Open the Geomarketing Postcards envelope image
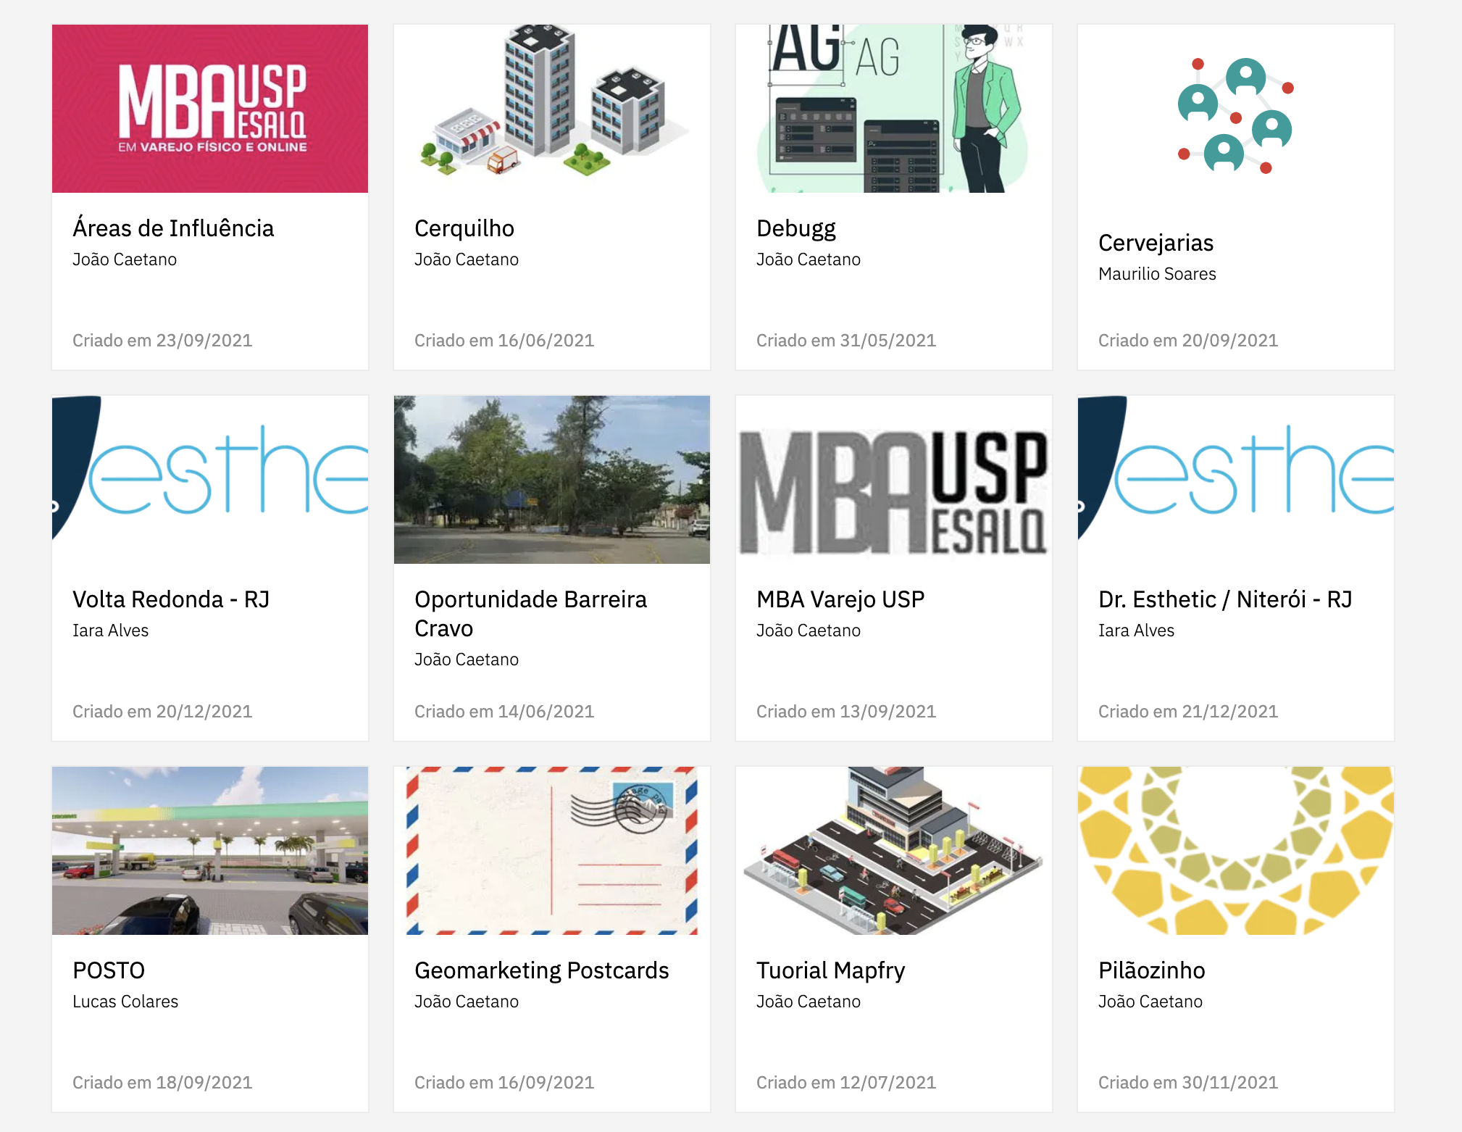 pos(551,851)
